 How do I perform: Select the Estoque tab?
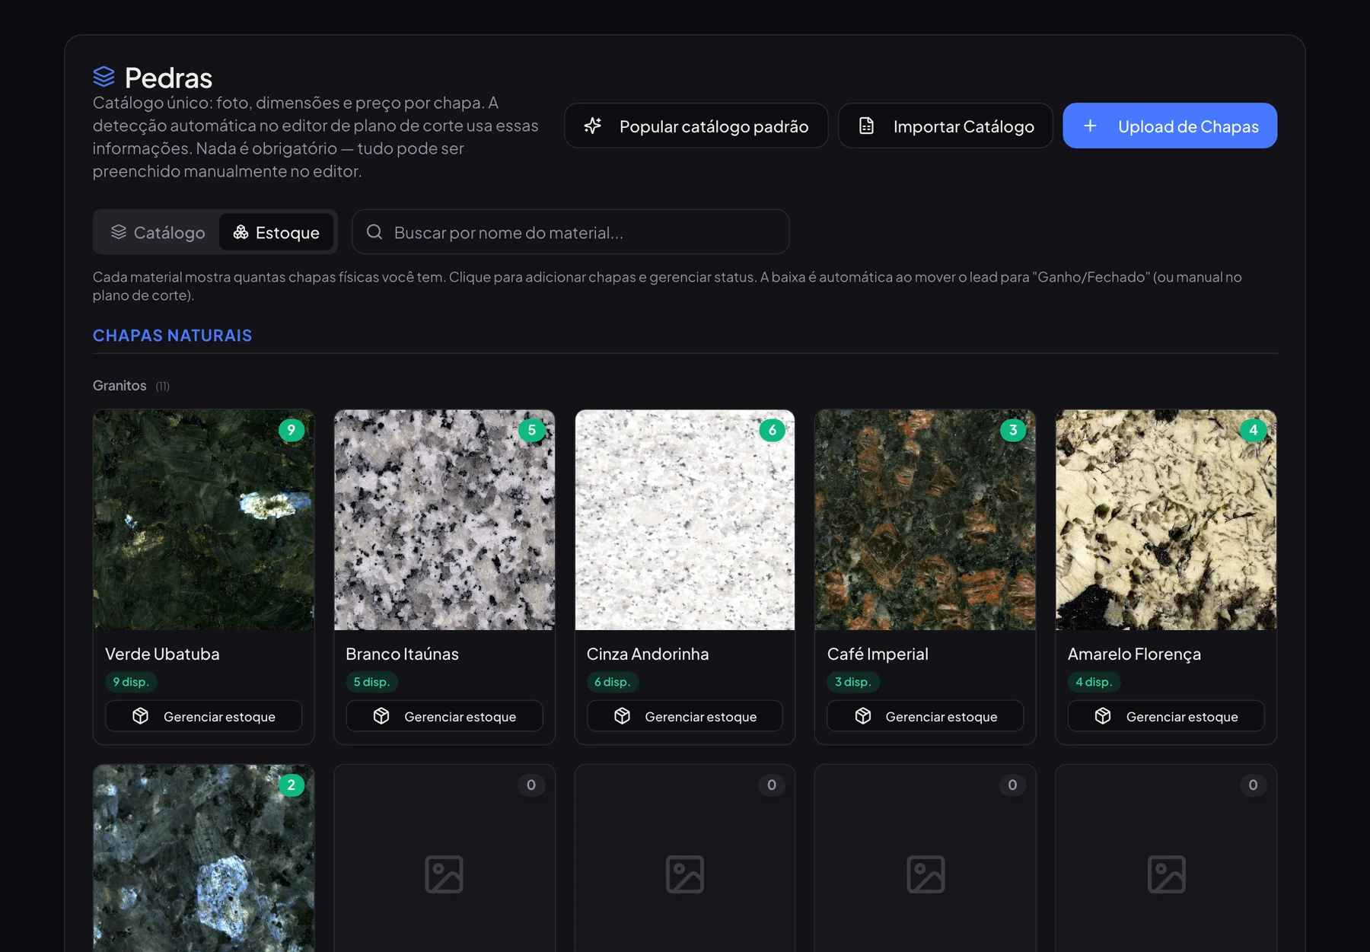[x=276, y=232]
